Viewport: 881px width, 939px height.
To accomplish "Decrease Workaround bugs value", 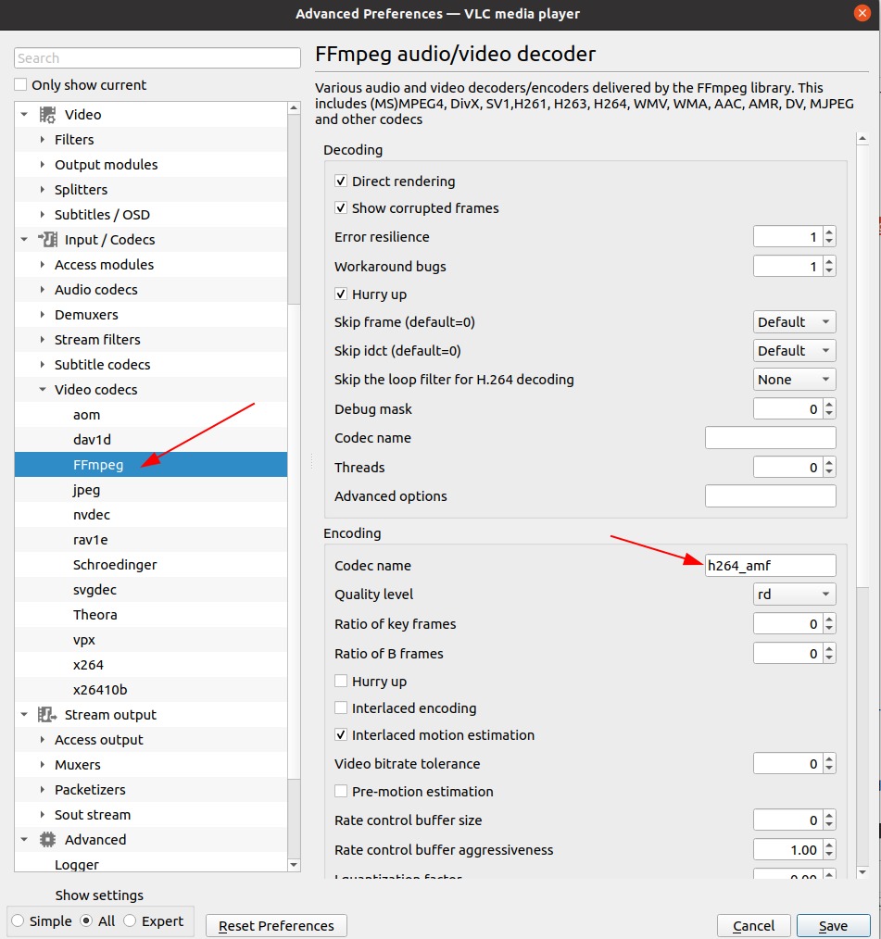I will pyautogui.click(x=829, y=271).
